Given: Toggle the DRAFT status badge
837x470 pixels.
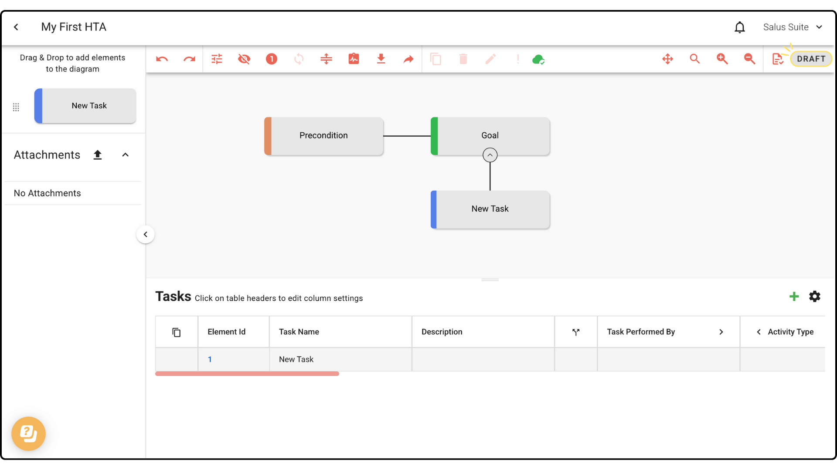Looking at the screenshot, I should pyautogui.click(x=811, y=59).
